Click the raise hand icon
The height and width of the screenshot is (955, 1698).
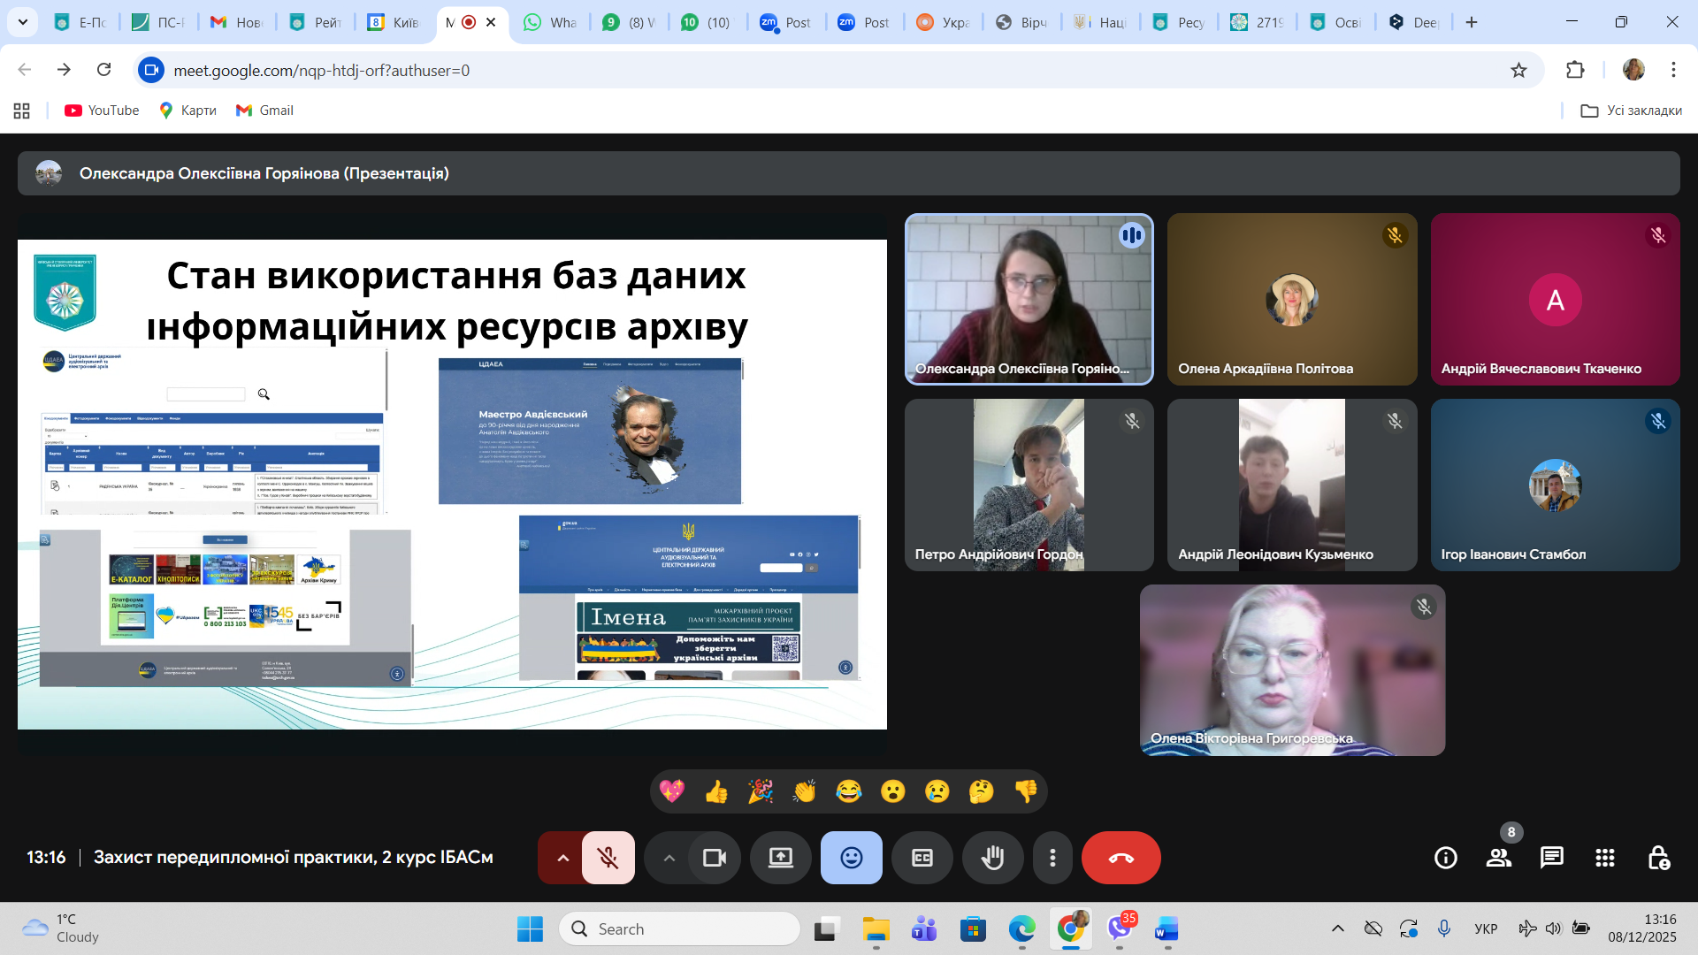click(x=992, y=857)
